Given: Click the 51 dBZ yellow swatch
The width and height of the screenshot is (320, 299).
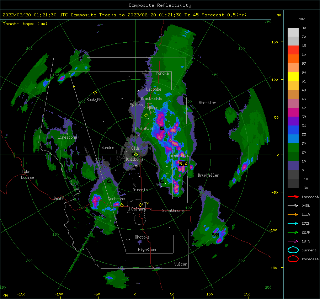Looking at the screenshot, I should pyautogui.click(x=293, y=77).
